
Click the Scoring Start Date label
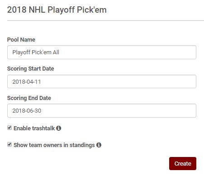(31, 69)
